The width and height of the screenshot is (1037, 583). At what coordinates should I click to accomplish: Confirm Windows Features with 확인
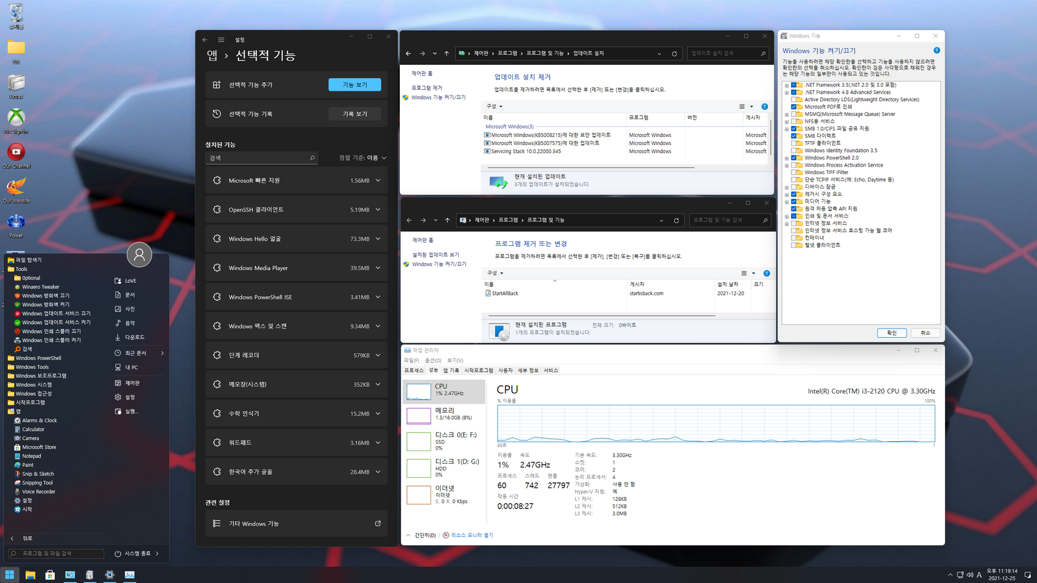(892, 333)
